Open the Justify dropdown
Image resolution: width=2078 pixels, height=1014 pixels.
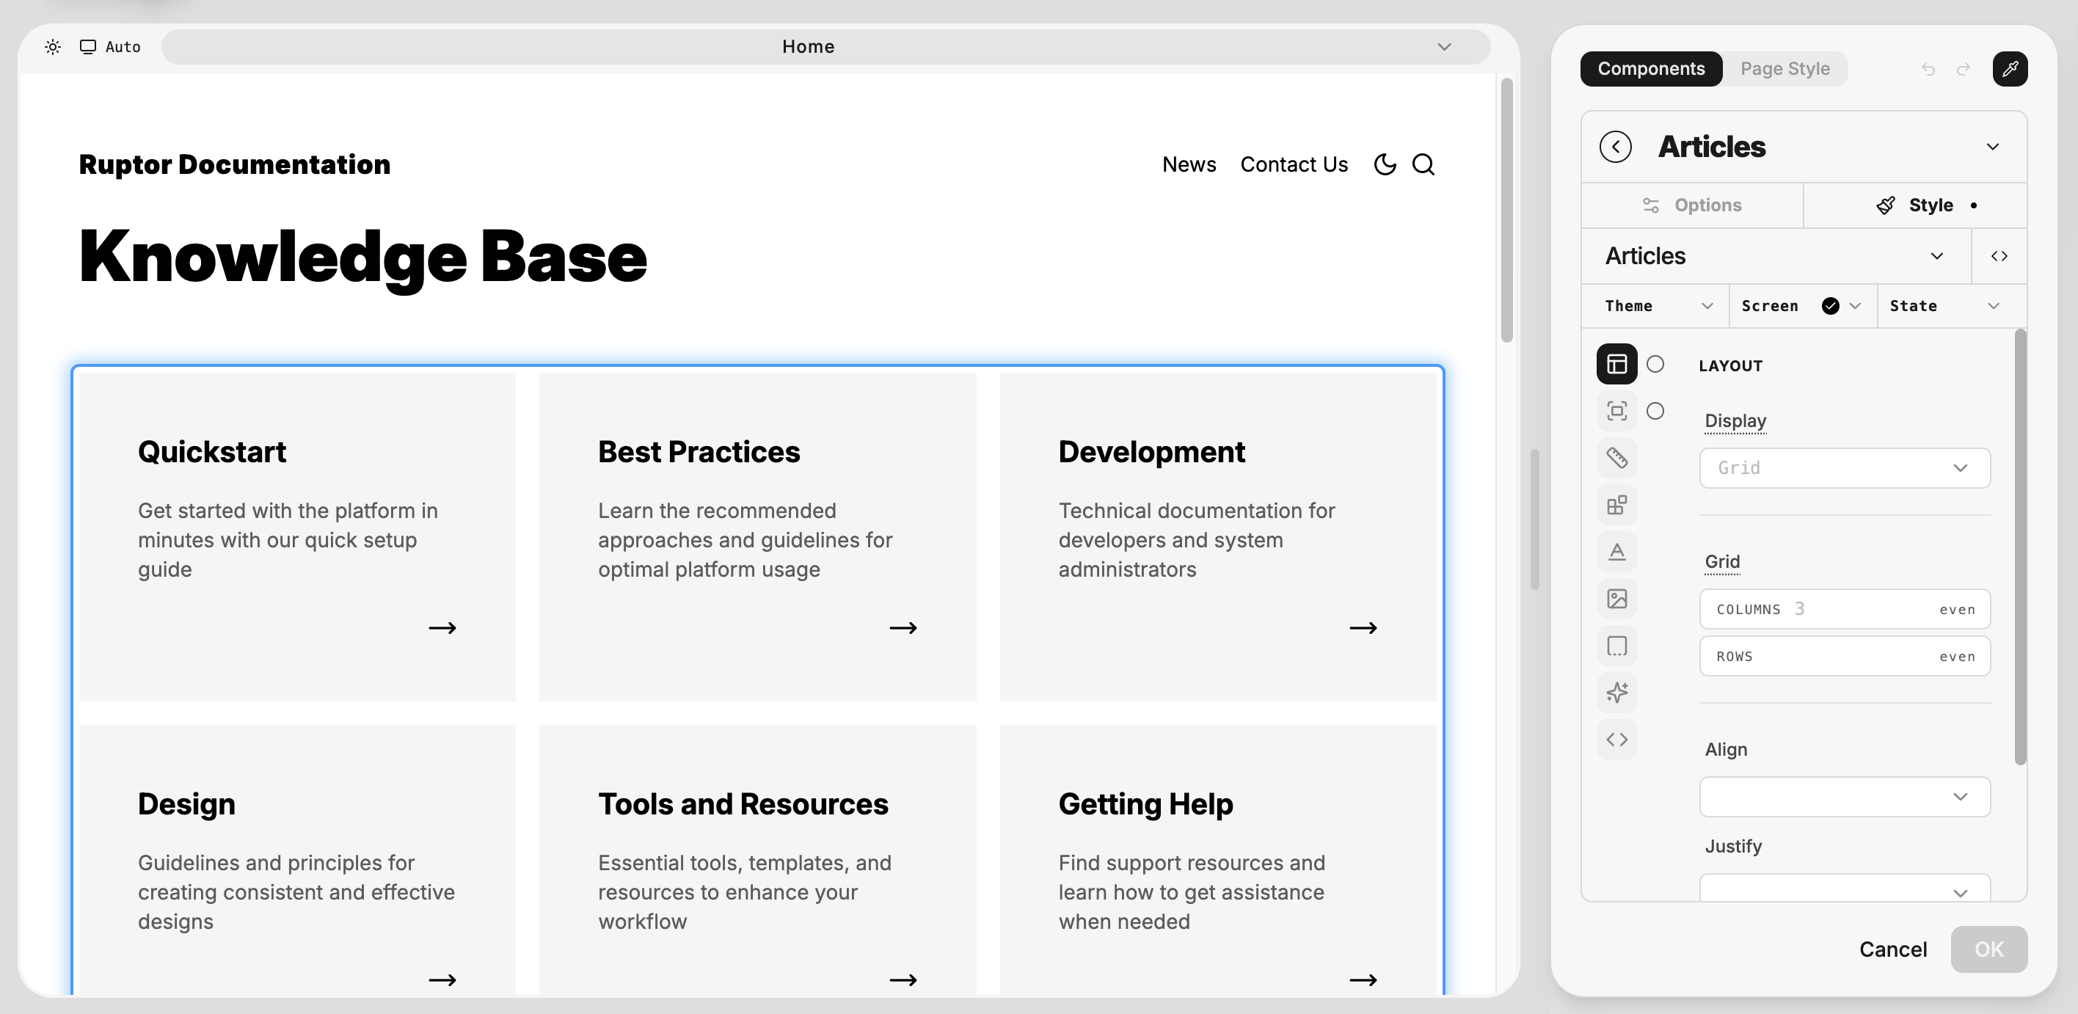tap(1844, 888)
